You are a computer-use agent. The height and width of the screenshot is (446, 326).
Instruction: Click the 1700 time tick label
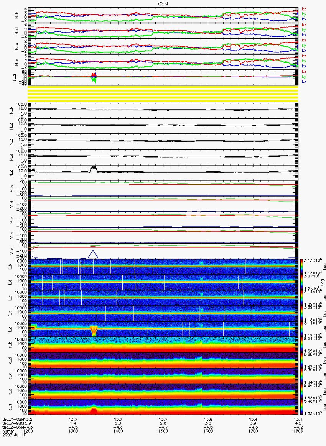(x=253, y=431)
